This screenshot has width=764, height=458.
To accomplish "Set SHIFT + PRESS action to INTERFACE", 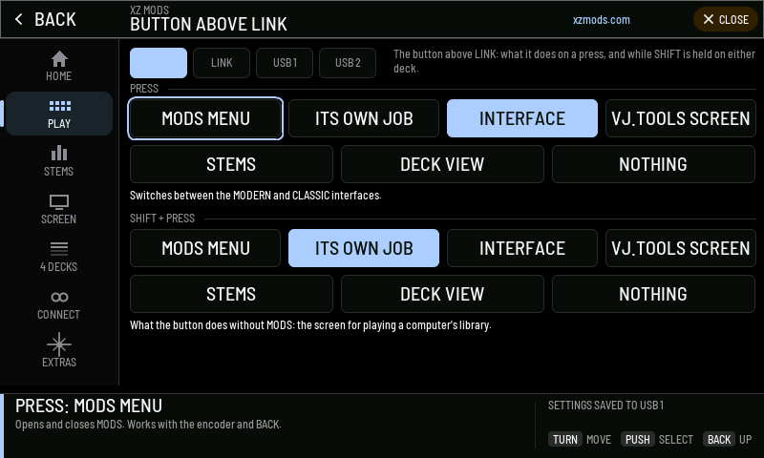I will (522, 248).
